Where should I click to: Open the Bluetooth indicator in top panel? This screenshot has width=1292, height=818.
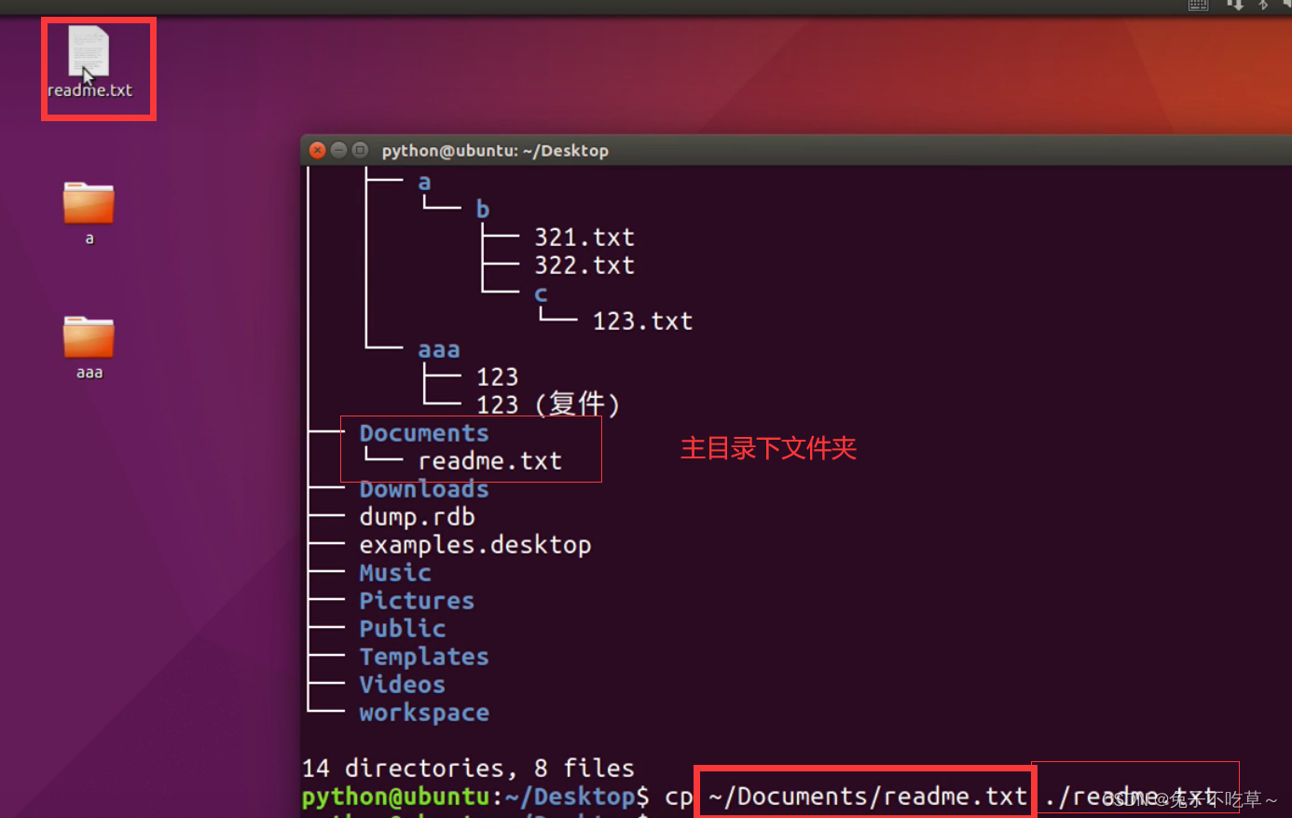[x=1263, y=5]
